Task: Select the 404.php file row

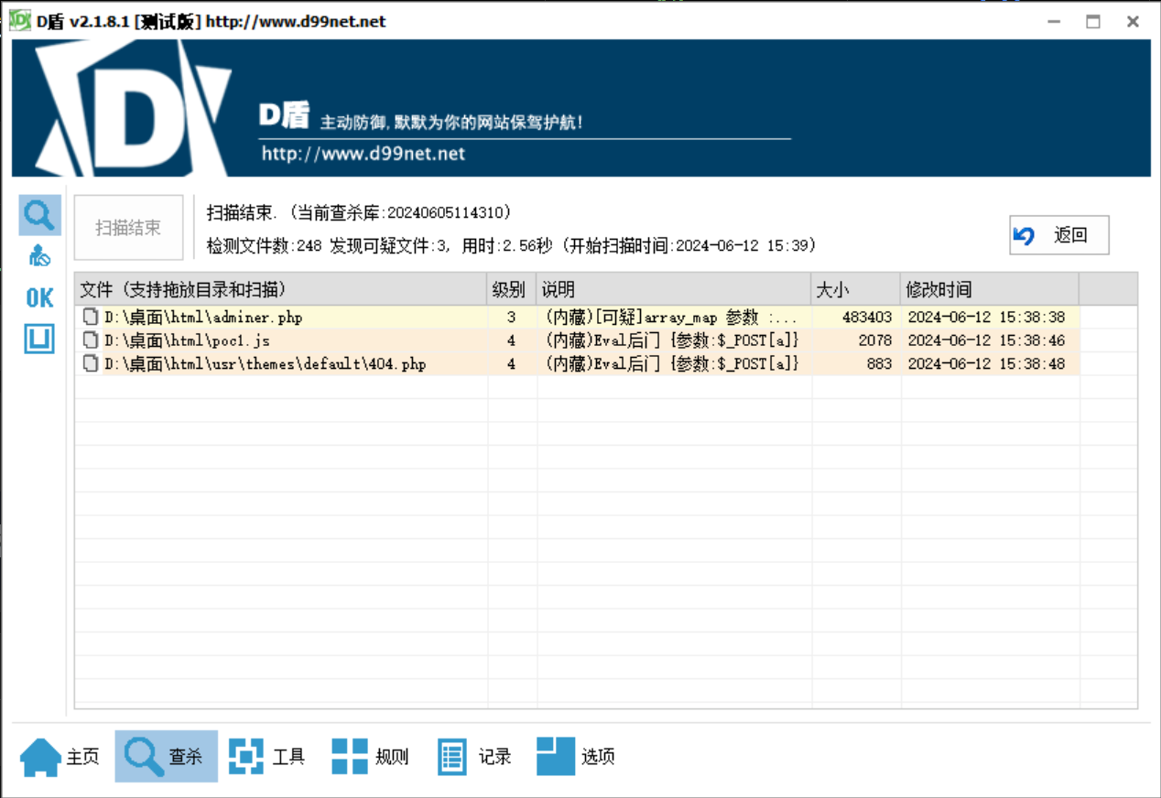Action: (x=578, y=363)
